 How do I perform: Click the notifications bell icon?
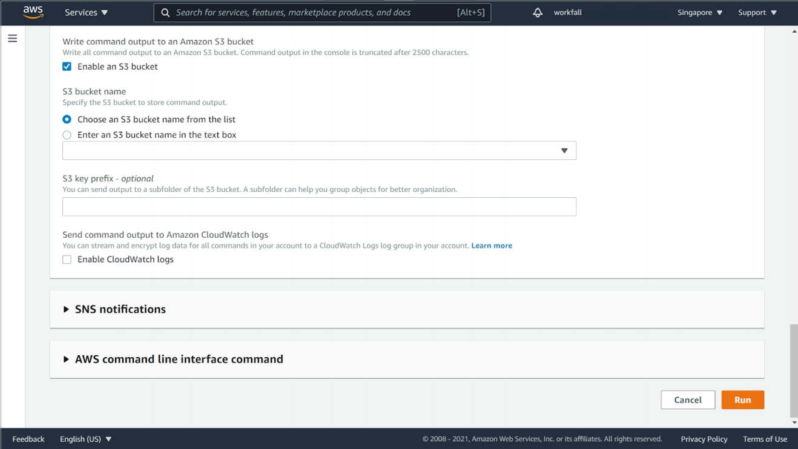(x=538, y=13)
